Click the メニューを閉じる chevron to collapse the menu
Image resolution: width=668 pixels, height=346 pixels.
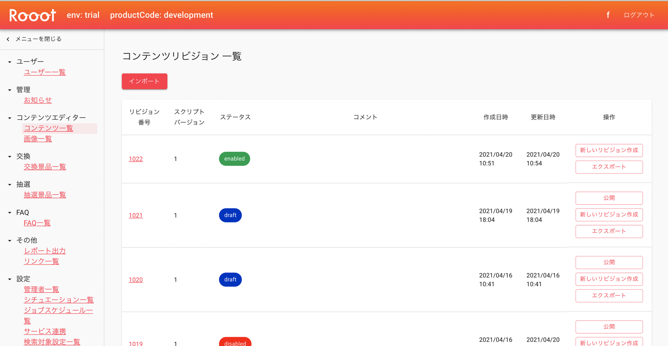8,39
